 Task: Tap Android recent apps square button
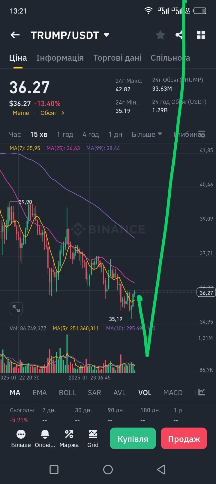click(54, 469)
